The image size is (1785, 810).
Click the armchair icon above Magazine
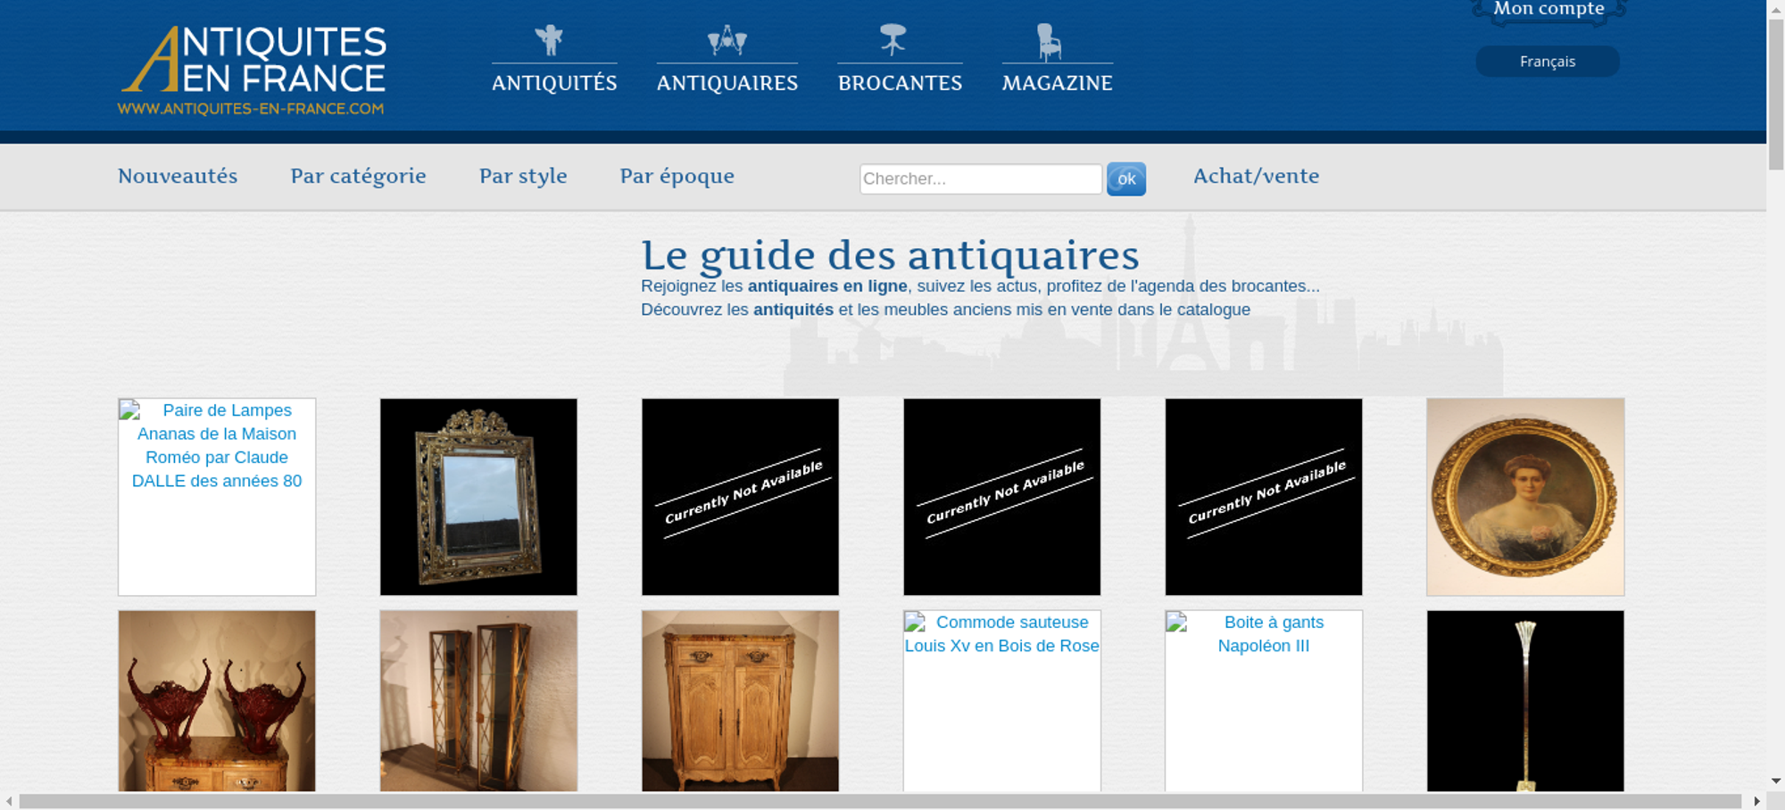[x=1049, y=42]
